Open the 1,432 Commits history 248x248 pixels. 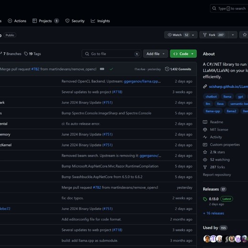point(178,69)
